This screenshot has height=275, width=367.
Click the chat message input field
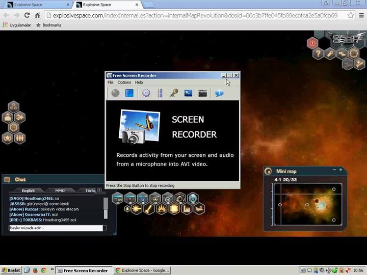[56, 228]
